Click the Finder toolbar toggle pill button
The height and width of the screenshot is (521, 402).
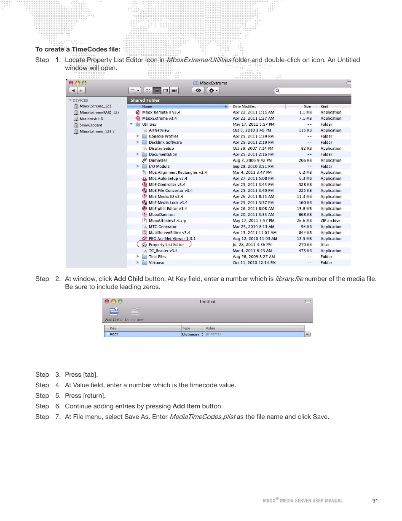click(349, 83)
